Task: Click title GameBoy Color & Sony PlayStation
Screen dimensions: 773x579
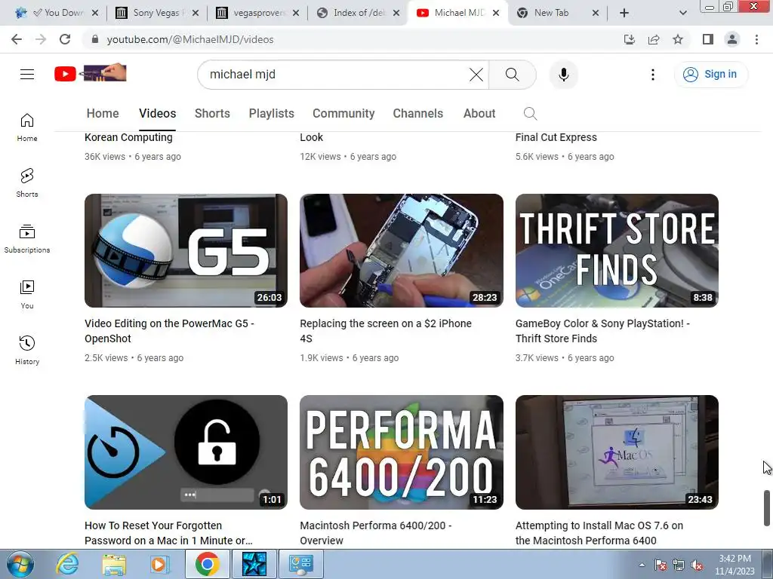Action: [602, 331]
